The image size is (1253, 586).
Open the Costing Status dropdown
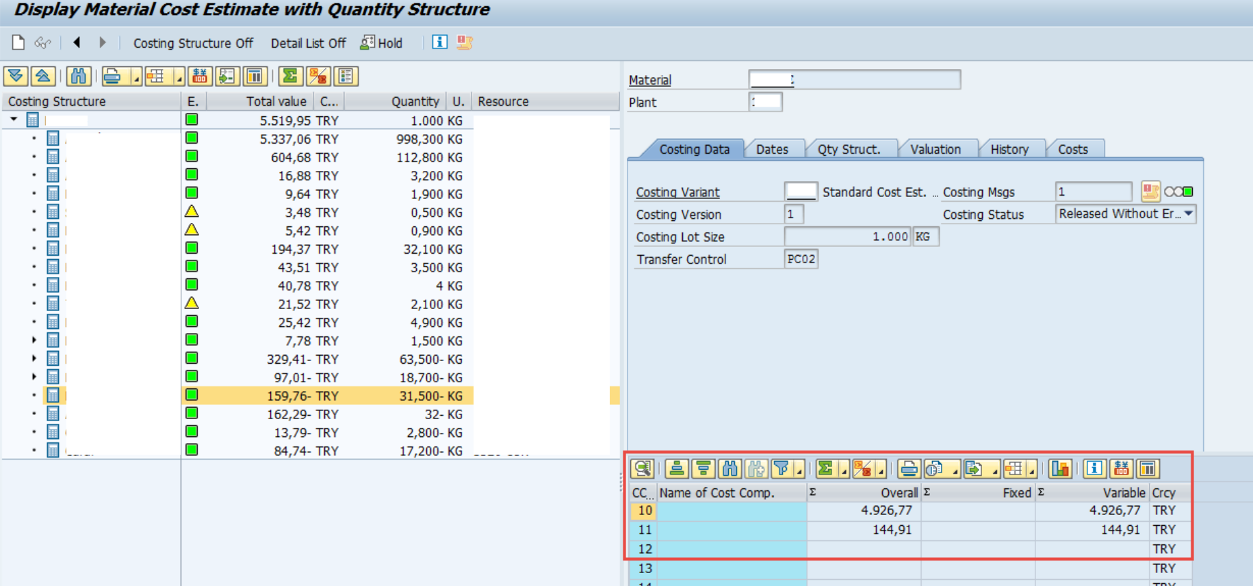click(1189, 213)
